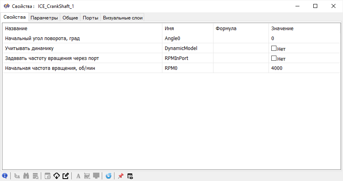Click the red pin icon
Screen dimensions: 343x181
121,176
